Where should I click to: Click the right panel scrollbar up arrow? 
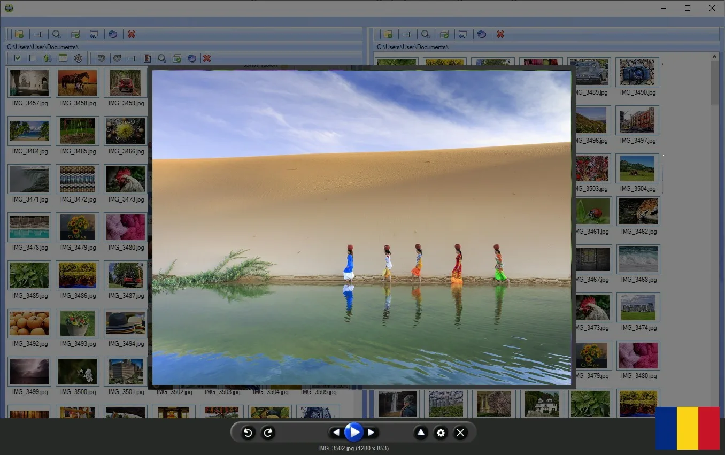point(715,57)
